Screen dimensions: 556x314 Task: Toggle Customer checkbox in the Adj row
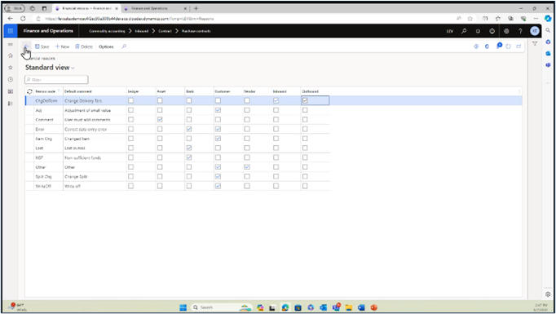[x=218, y=110]
